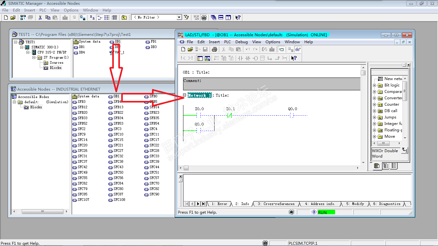Click the Q0.0 output coil in Network 1
The height and width of the screenshot is (246, 438).
(292, 116)
